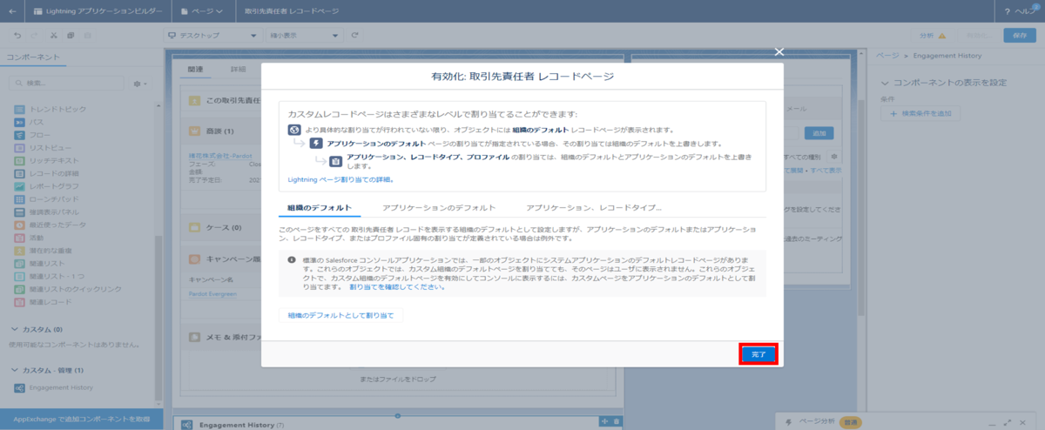Click the フロー component icon
Image resolution: width=1045 pixels, height=430 pixels.
[x=20, y=136]
